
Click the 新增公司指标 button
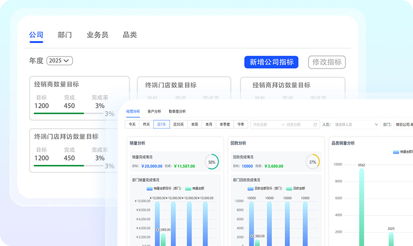click(271, 62)
